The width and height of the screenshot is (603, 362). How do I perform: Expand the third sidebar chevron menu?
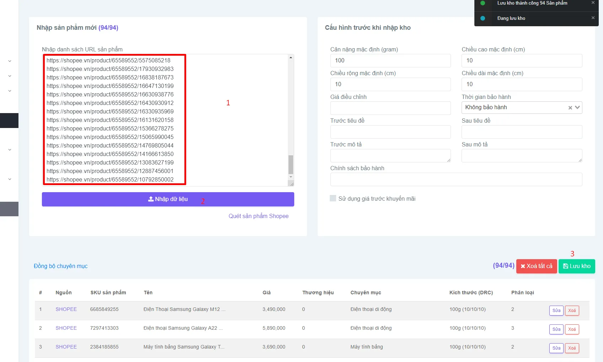(x=10, y=91)
